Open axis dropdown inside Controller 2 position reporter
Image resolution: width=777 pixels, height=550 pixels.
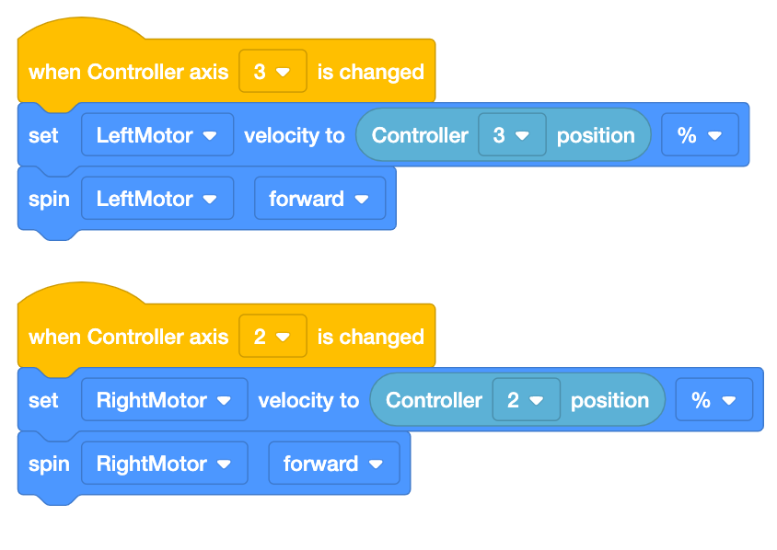(526, 399)
